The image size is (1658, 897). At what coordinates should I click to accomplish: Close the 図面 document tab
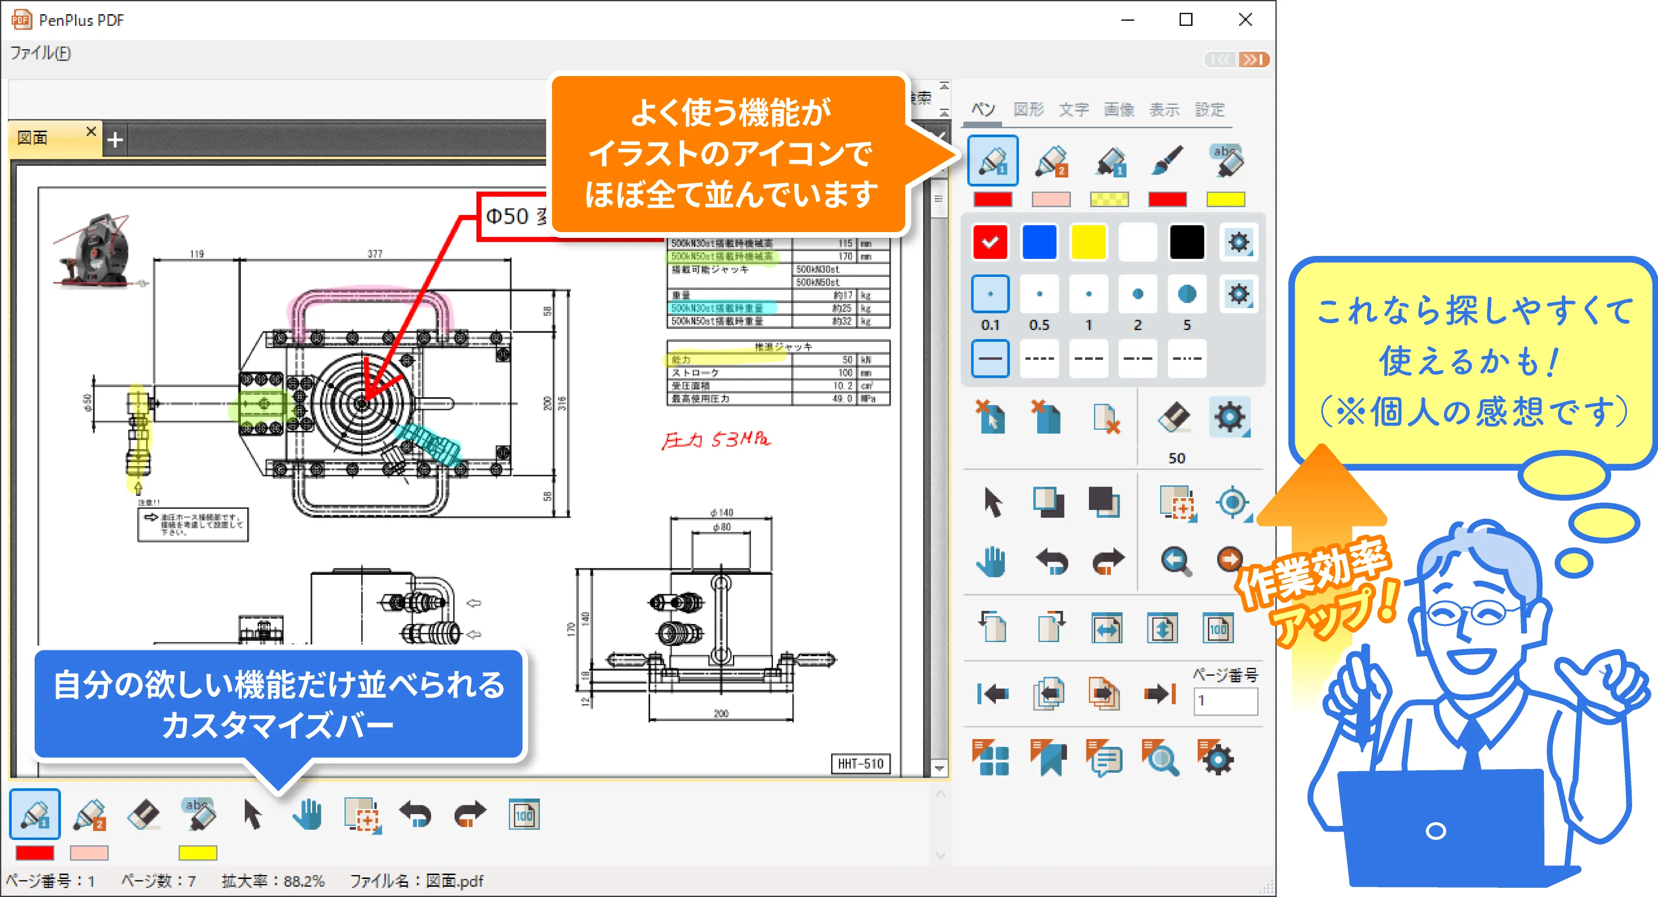pyautogui.click(x=91, y=131)
